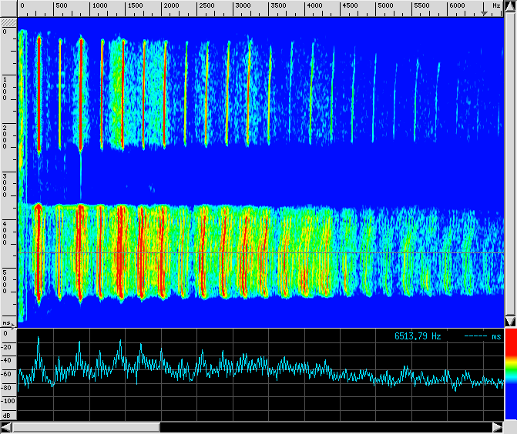Screen dimensions: 517x434
Task: Click the horizontal scrollbar's right arrow
Action: [x=497, y=427]
